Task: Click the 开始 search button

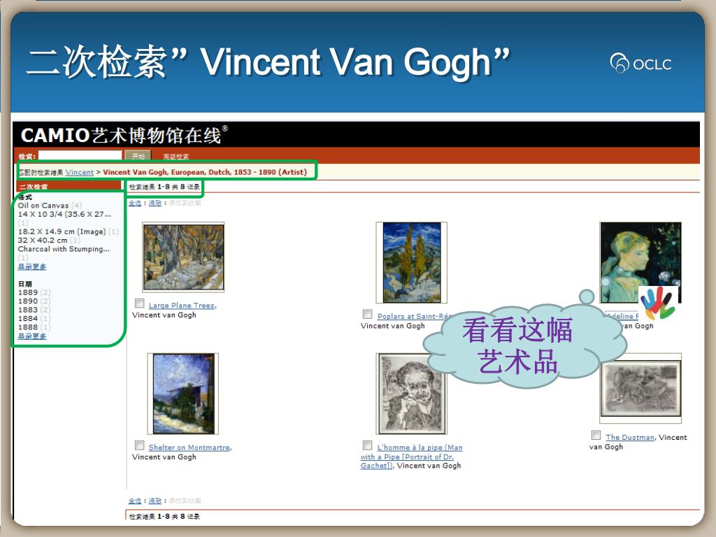Action: 138,156
